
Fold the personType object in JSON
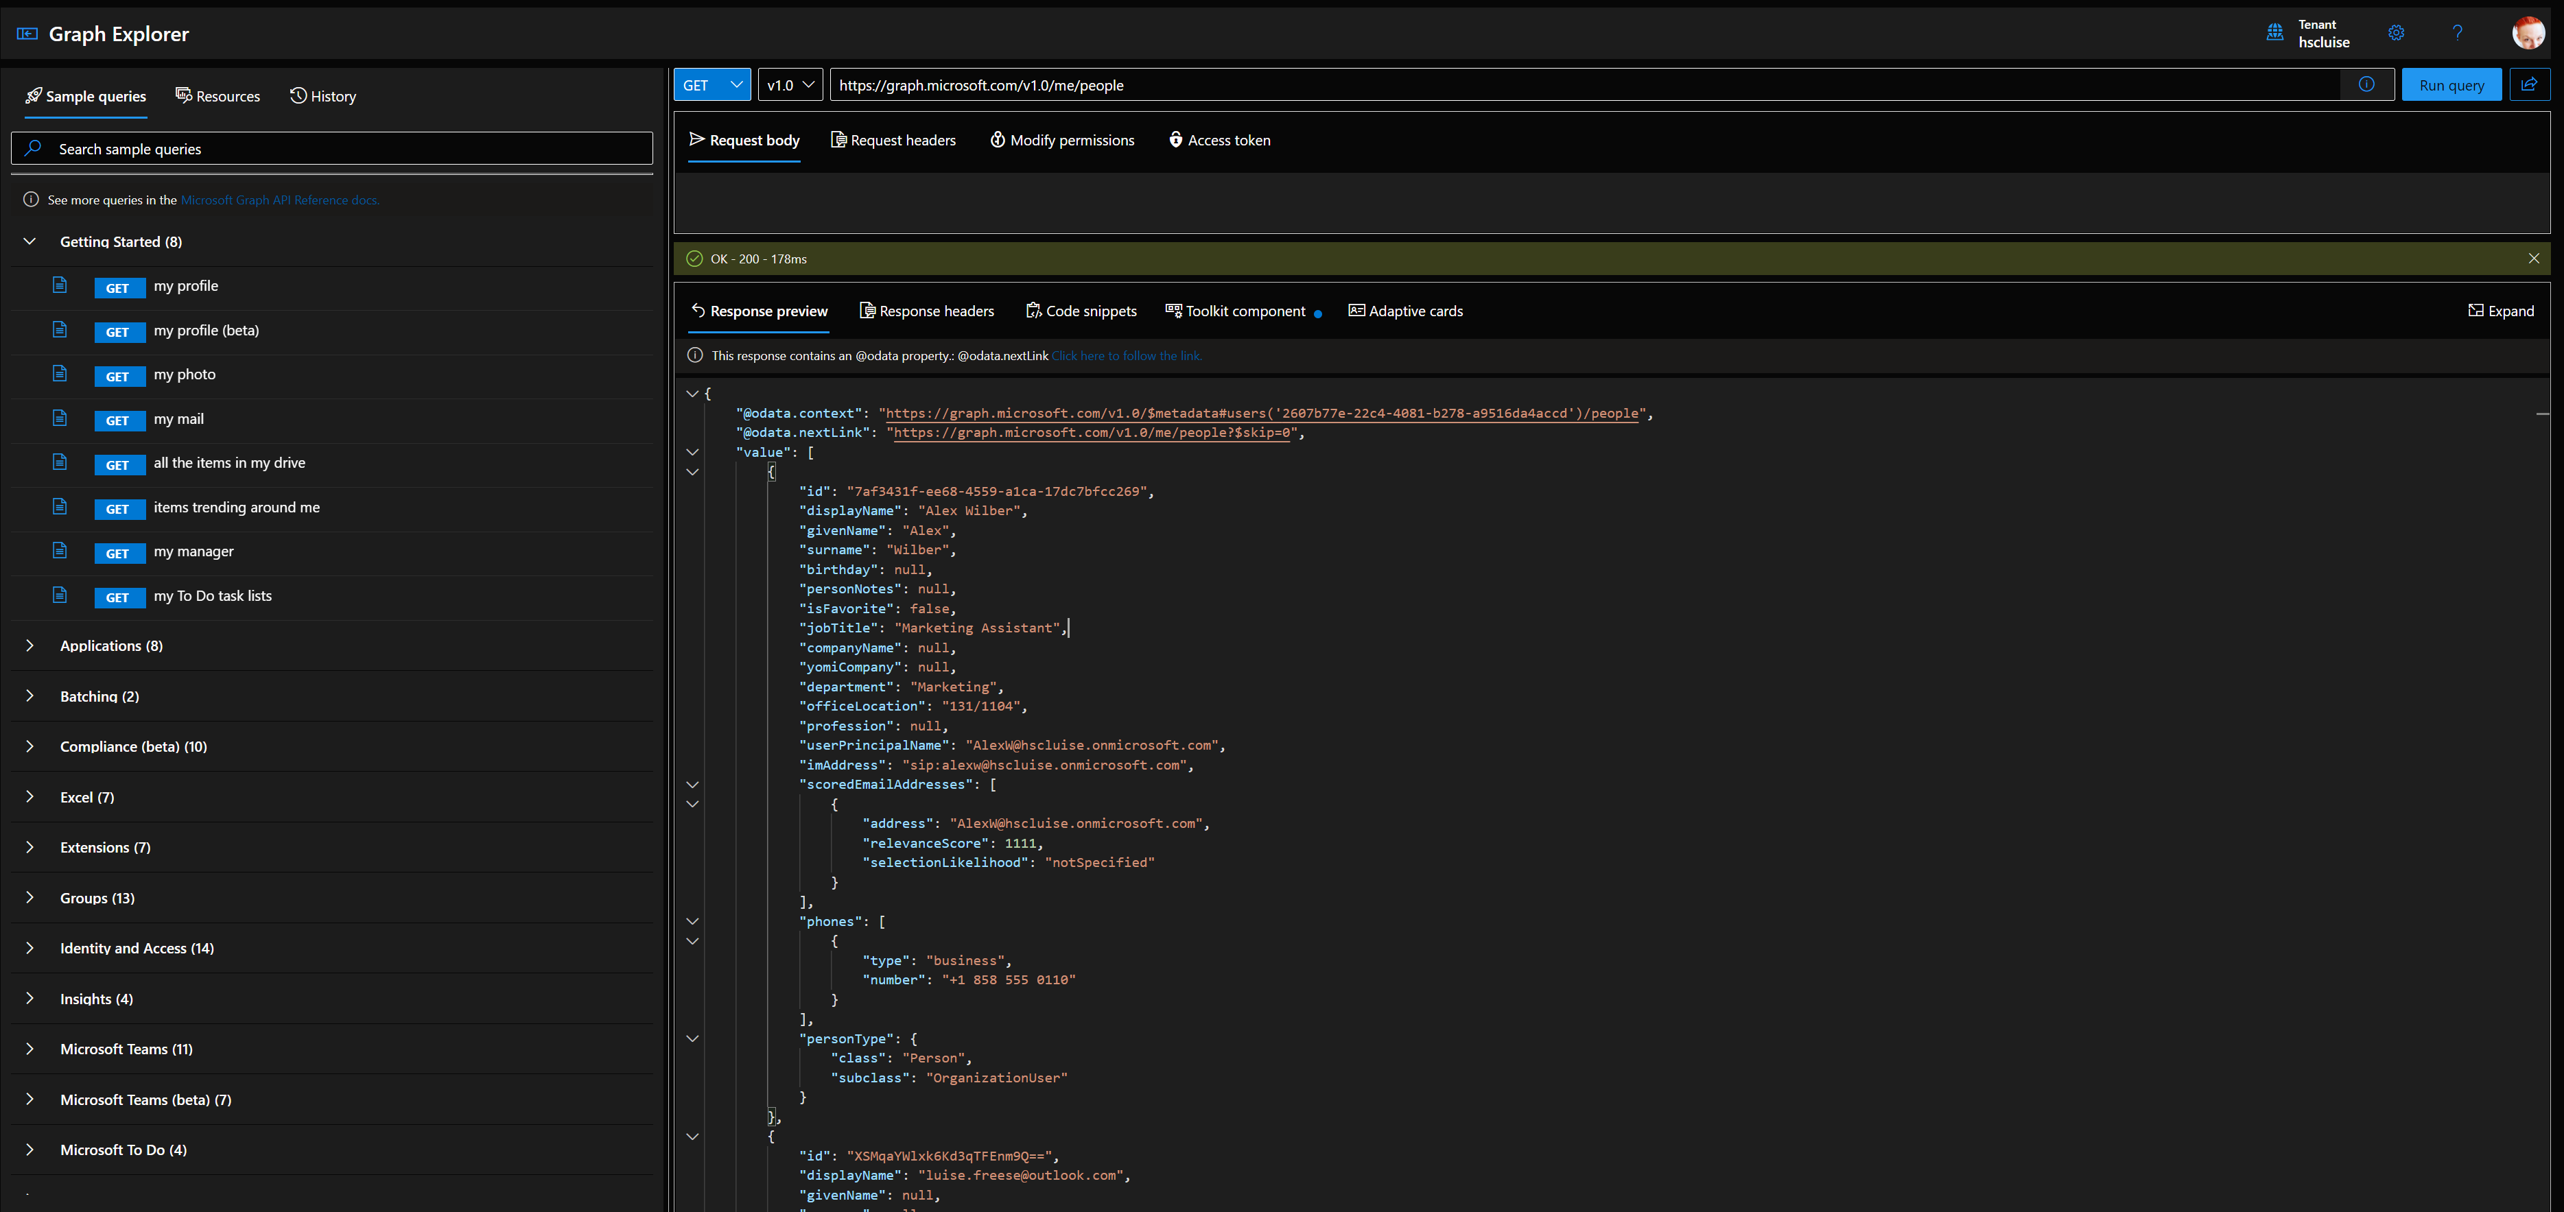(692, 1039)
